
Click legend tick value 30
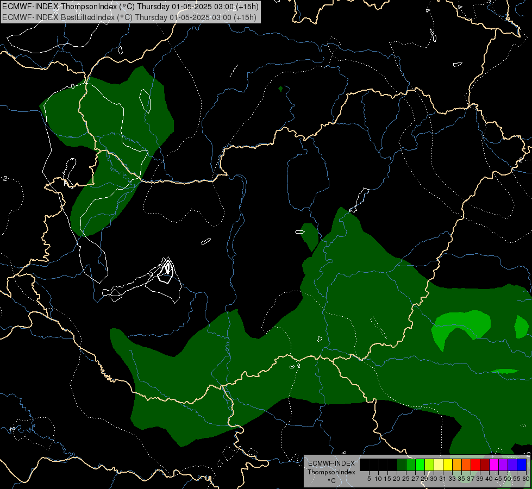coord(433,479)
